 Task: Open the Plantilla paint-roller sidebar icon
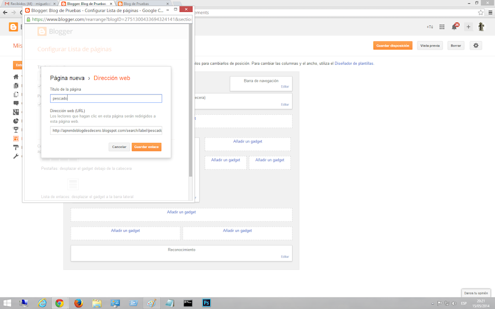point(16,147)
